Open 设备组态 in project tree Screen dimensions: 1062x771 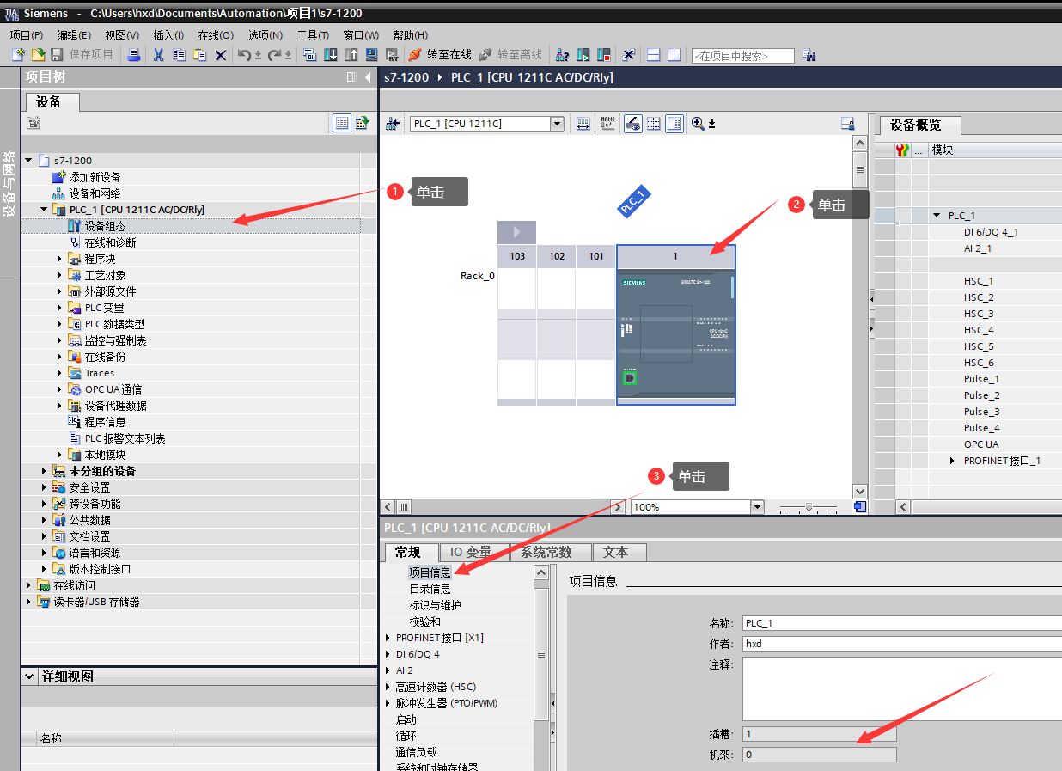(105, 226)
